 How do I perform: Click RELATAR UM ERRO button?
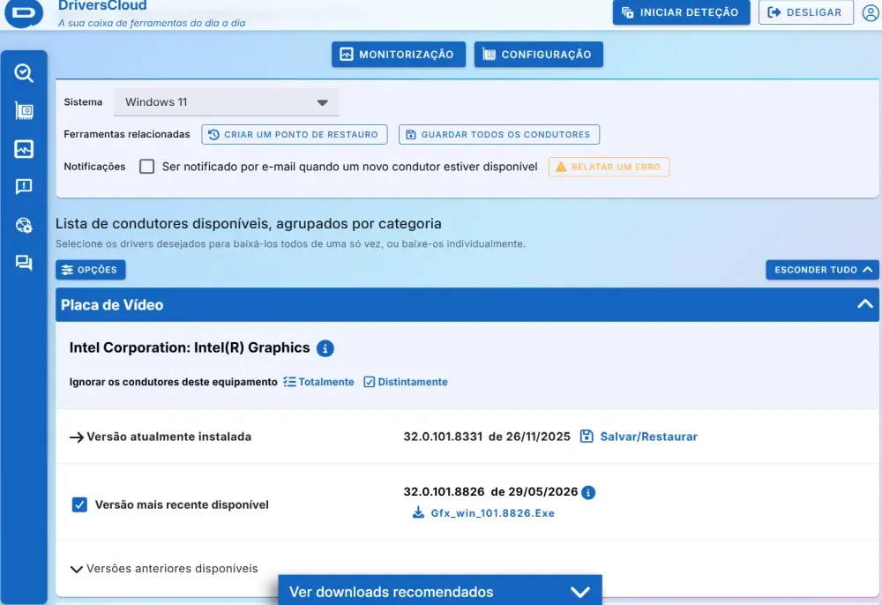609,167
